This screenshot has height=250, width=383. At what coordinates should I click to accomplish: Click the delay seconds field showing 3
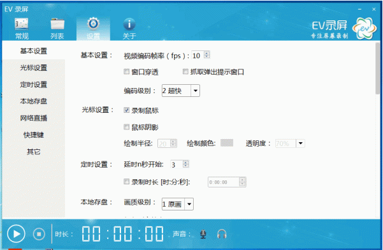coord(177,165)
